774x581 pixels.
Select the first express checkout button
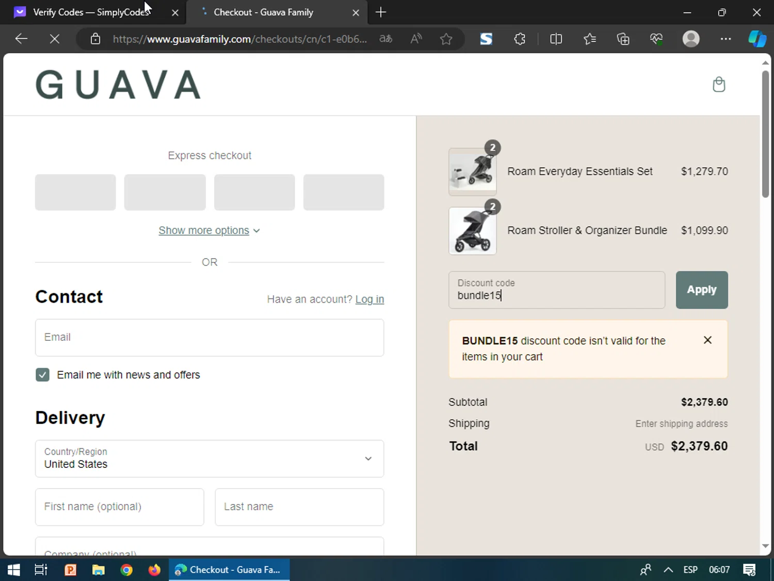click(x=75, y=192)
